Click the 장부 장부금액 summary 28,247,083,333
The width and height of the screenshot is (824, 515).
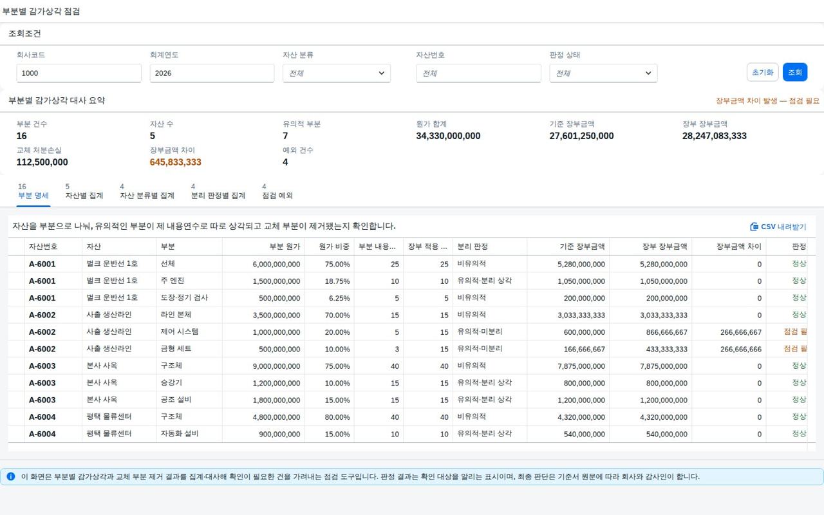[715, 136]
